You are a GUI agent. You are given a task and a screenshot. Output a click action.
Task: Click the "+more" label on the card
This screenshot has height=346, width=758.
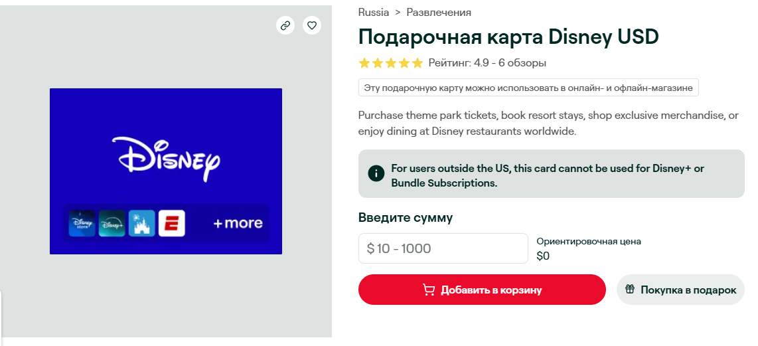click(x=238, y=224)
